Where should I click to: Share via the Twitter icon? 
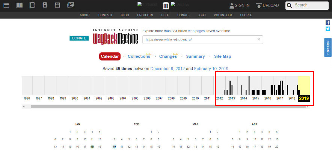tap(328, 29)
